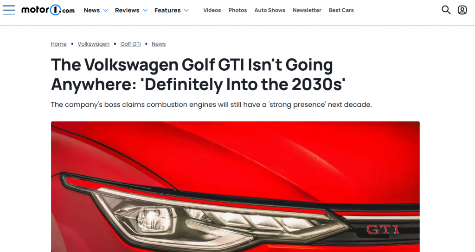Image resolution: width=475 pixels, height=252 pixels.
Task: Open the hamburger menu icon
Action: click(9, 10)
